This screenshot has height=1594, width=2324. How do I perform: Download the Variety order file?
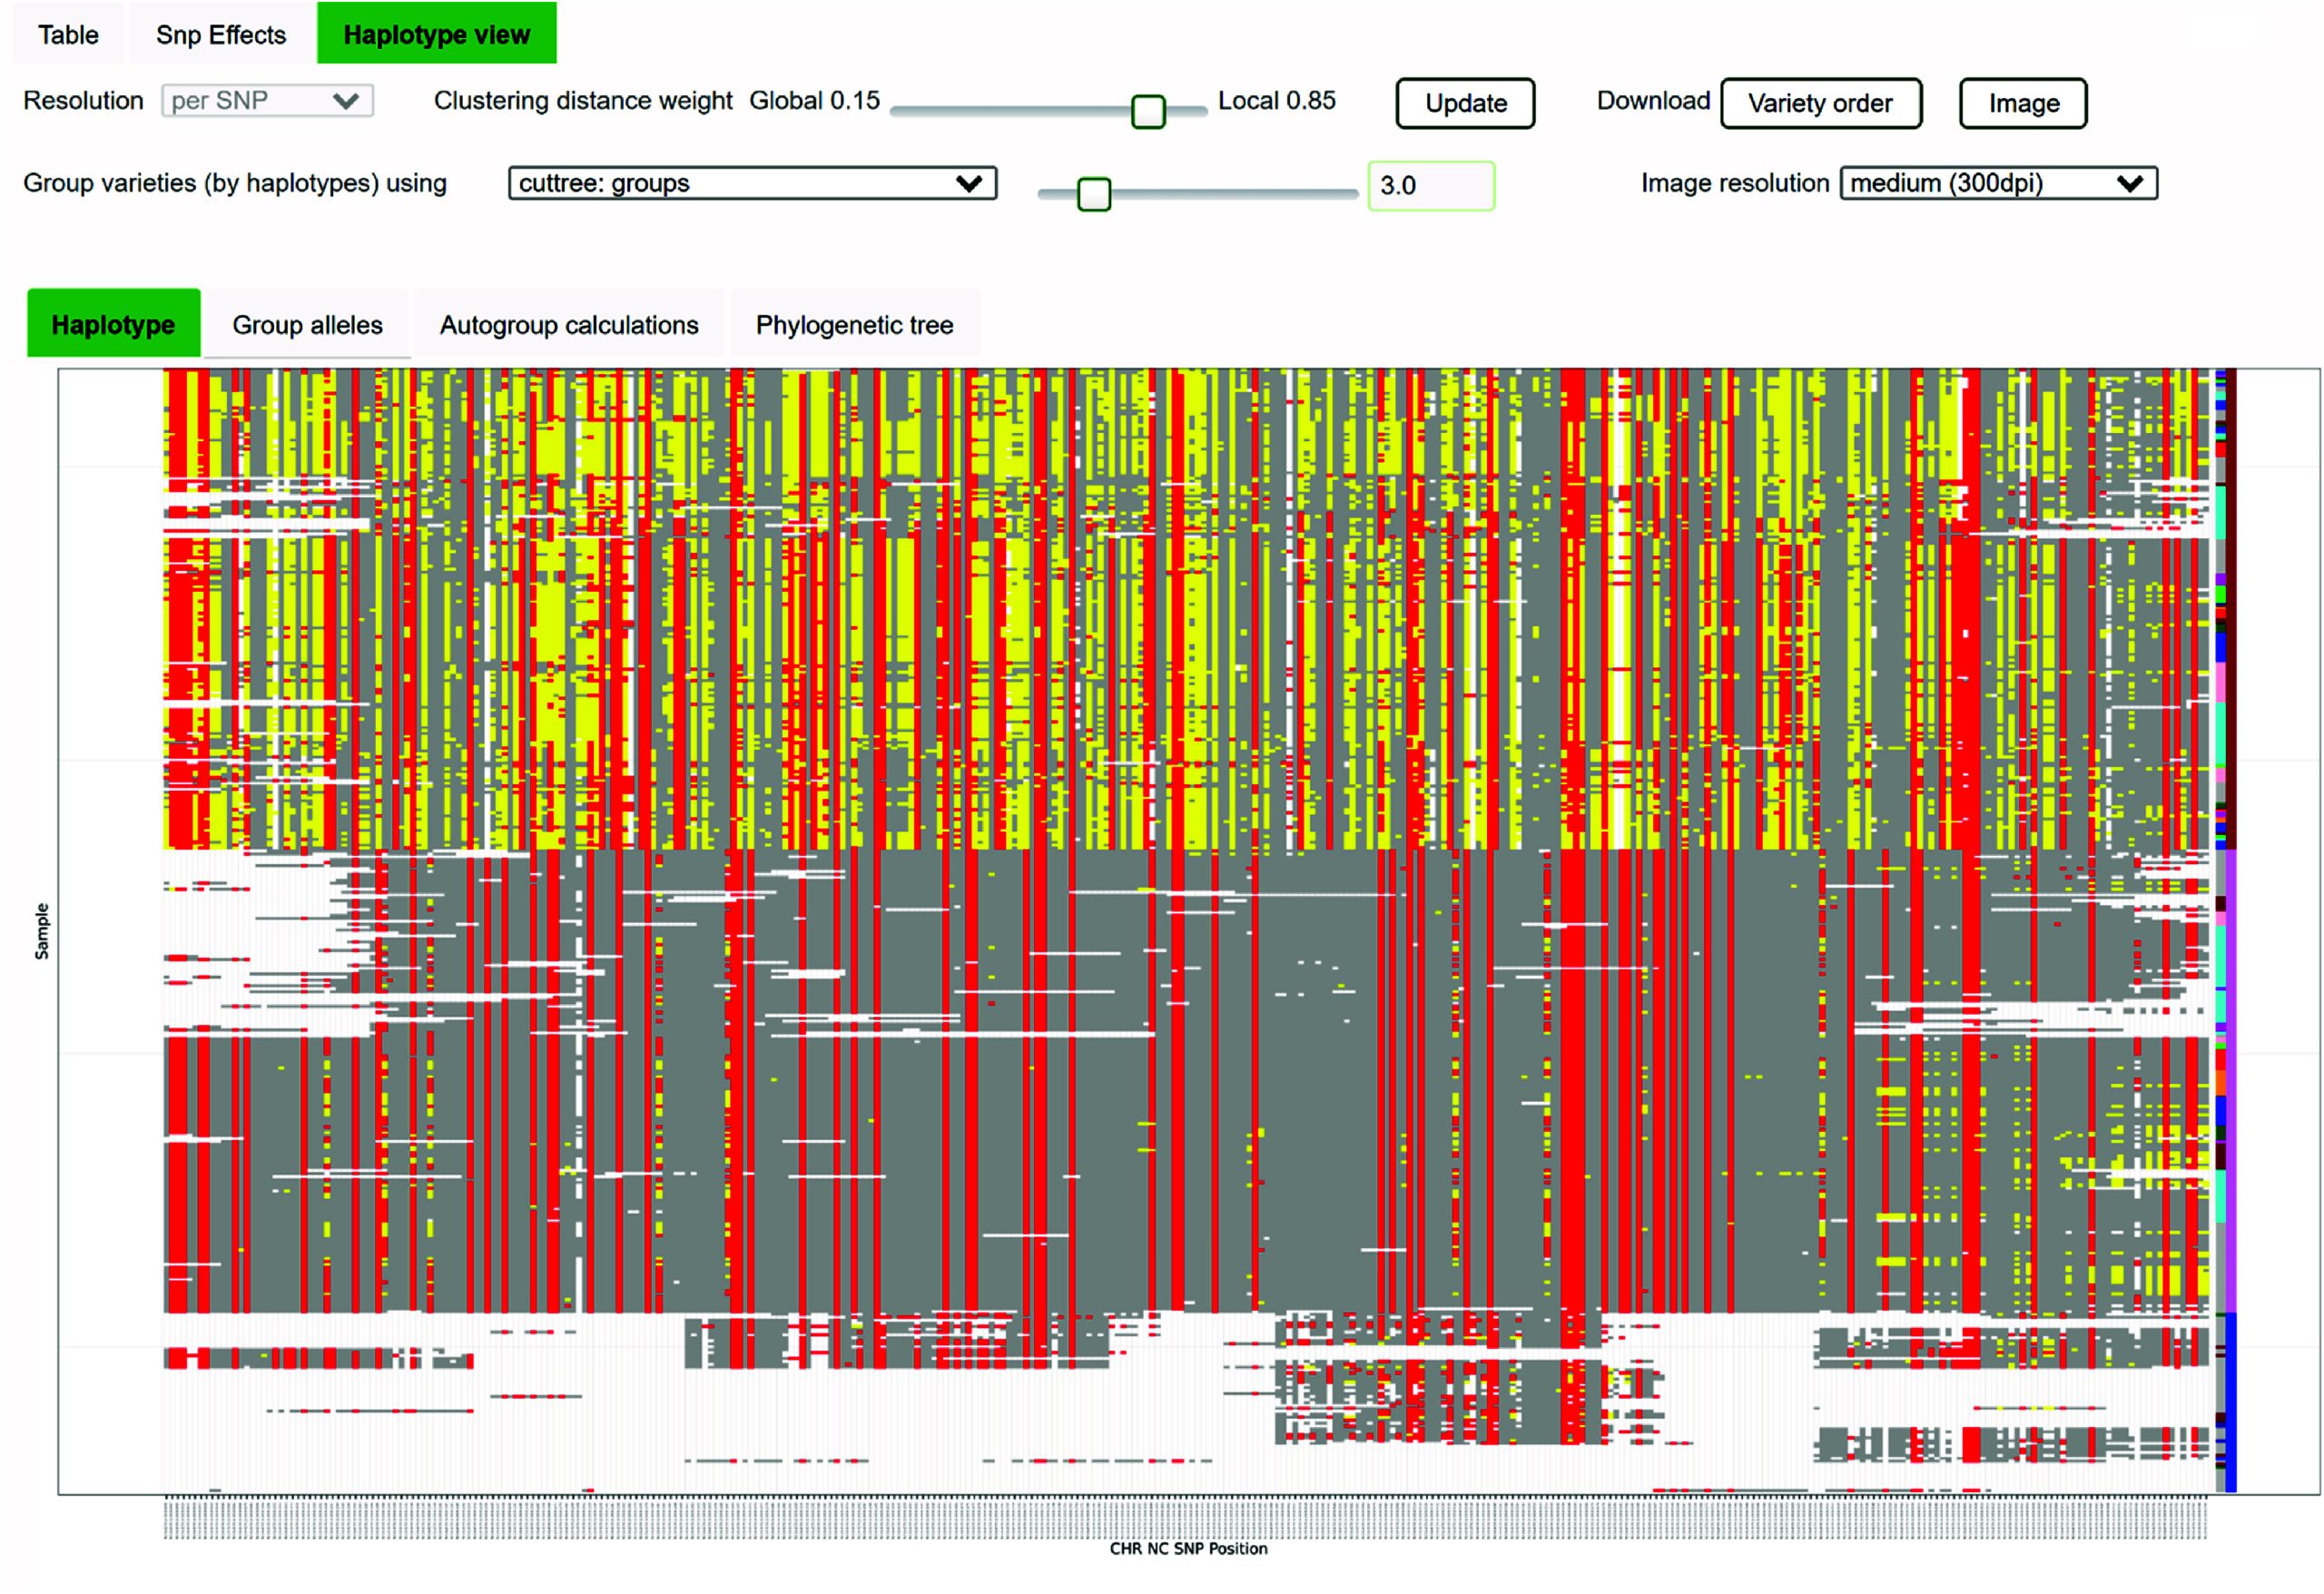coord(1820,103)
